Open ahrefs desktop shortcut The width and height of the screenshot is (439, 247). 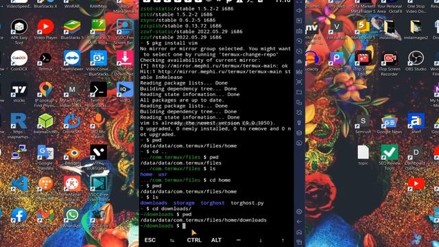coord(416,123)
